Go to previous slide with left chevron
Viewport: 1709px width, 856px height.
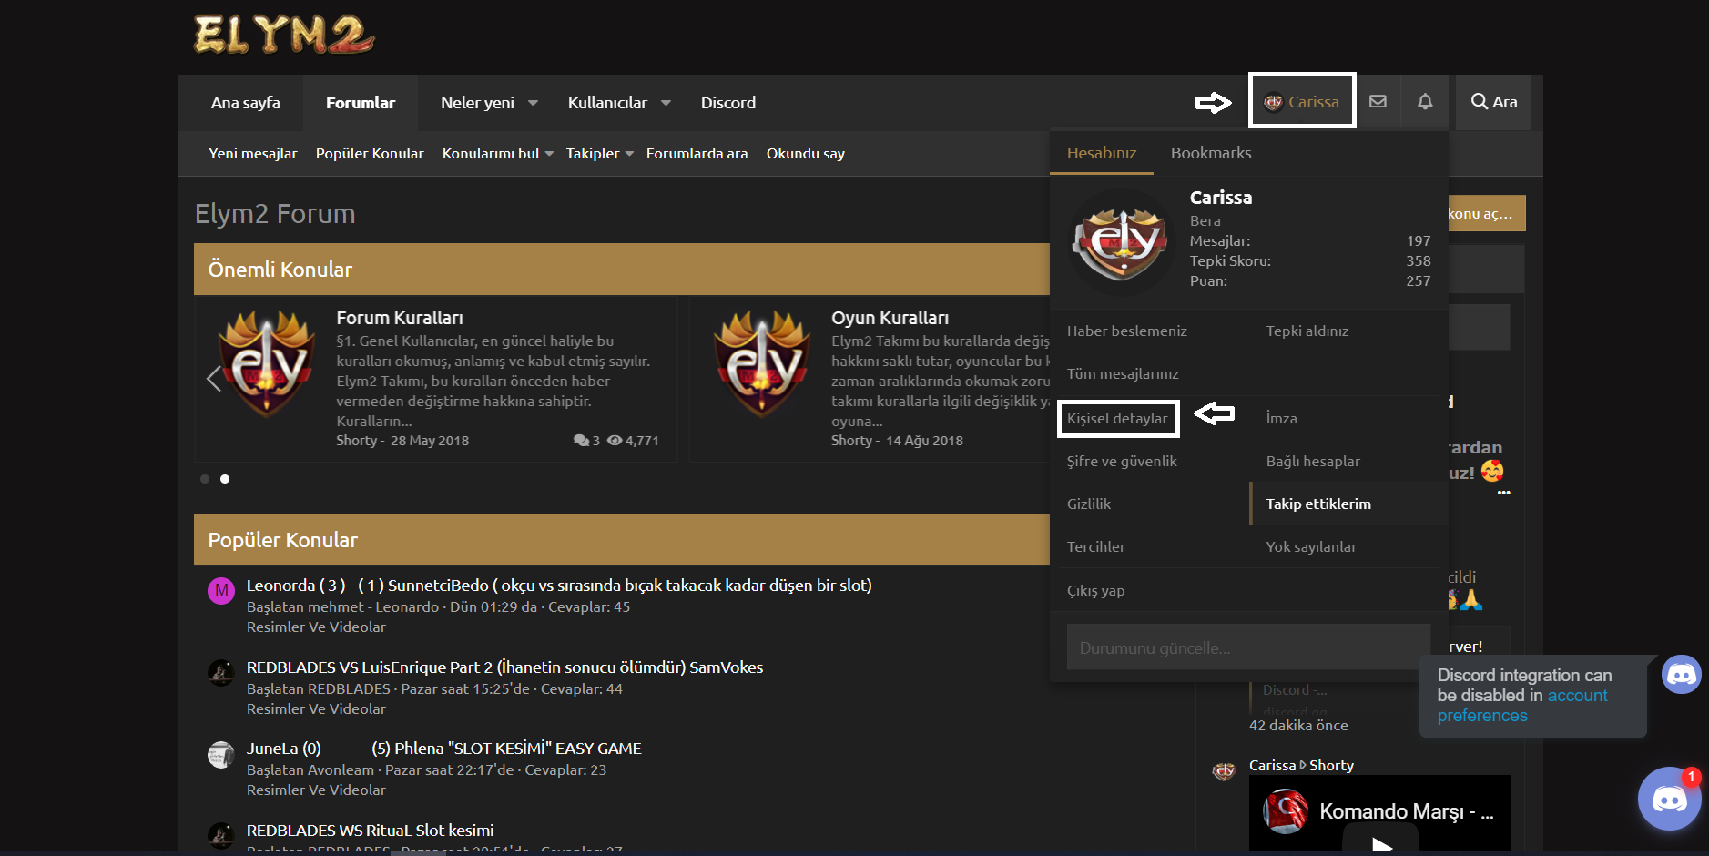click(214, 378)
